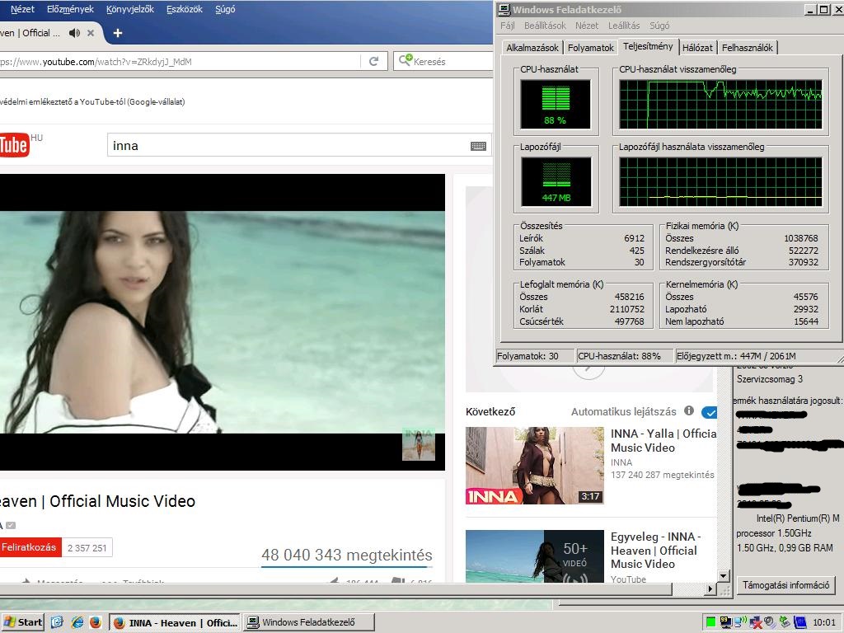
Task: Open the blue monitor tray icon
Action: [799, 623]
